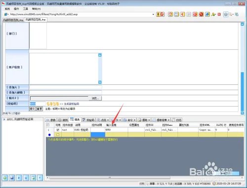Open the 帮助(H) menu
The image size is (247, 188).
point(36,9)
